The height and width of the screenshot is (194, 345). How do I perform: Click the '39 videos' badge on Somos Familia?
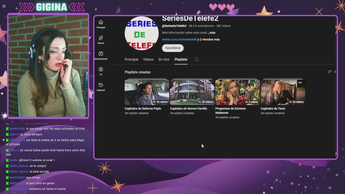tap(206, 102)
